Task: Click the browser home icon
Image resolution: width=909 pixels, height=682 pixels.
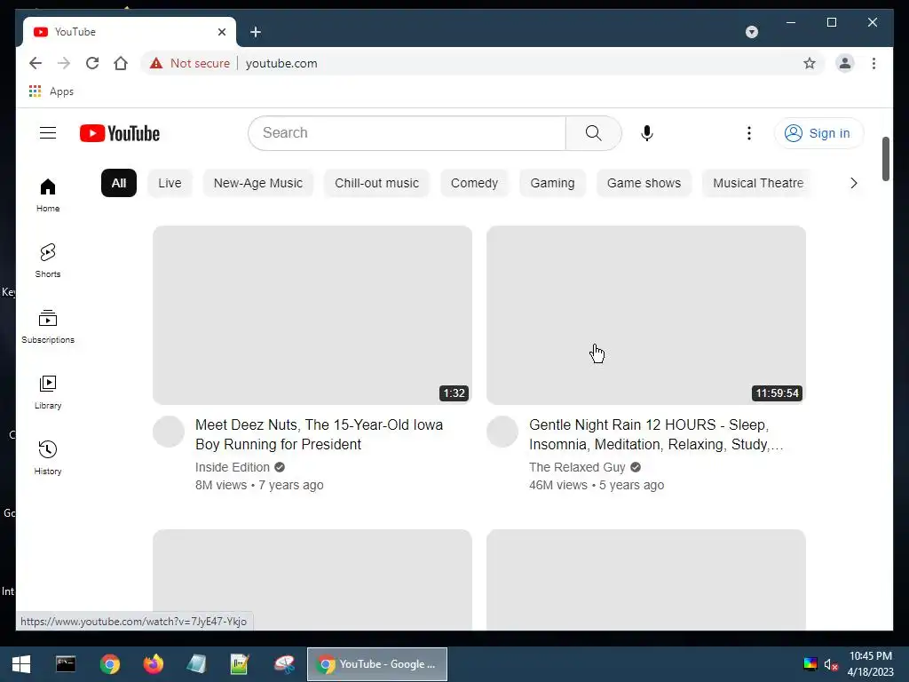Action: (x=121, y=63)
